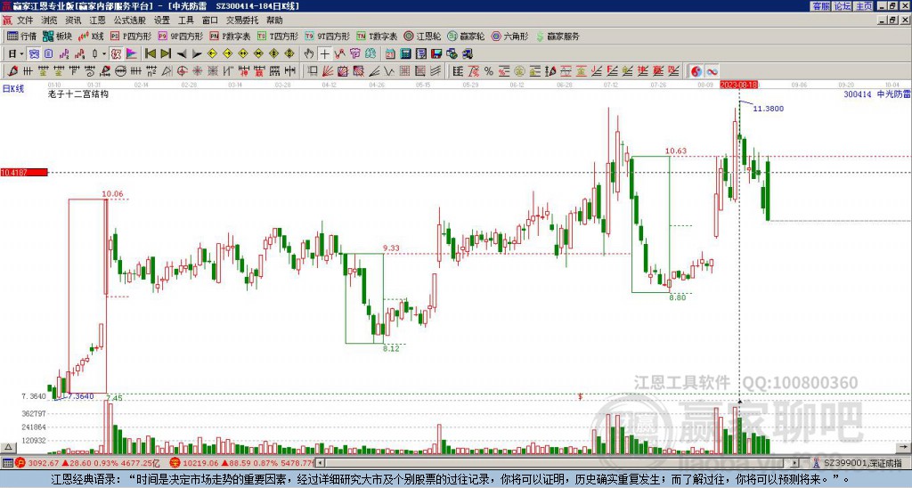This screenshot has height=488, width=912.
Task: Select the Gann fan lines tool
Action: [328, 71]
